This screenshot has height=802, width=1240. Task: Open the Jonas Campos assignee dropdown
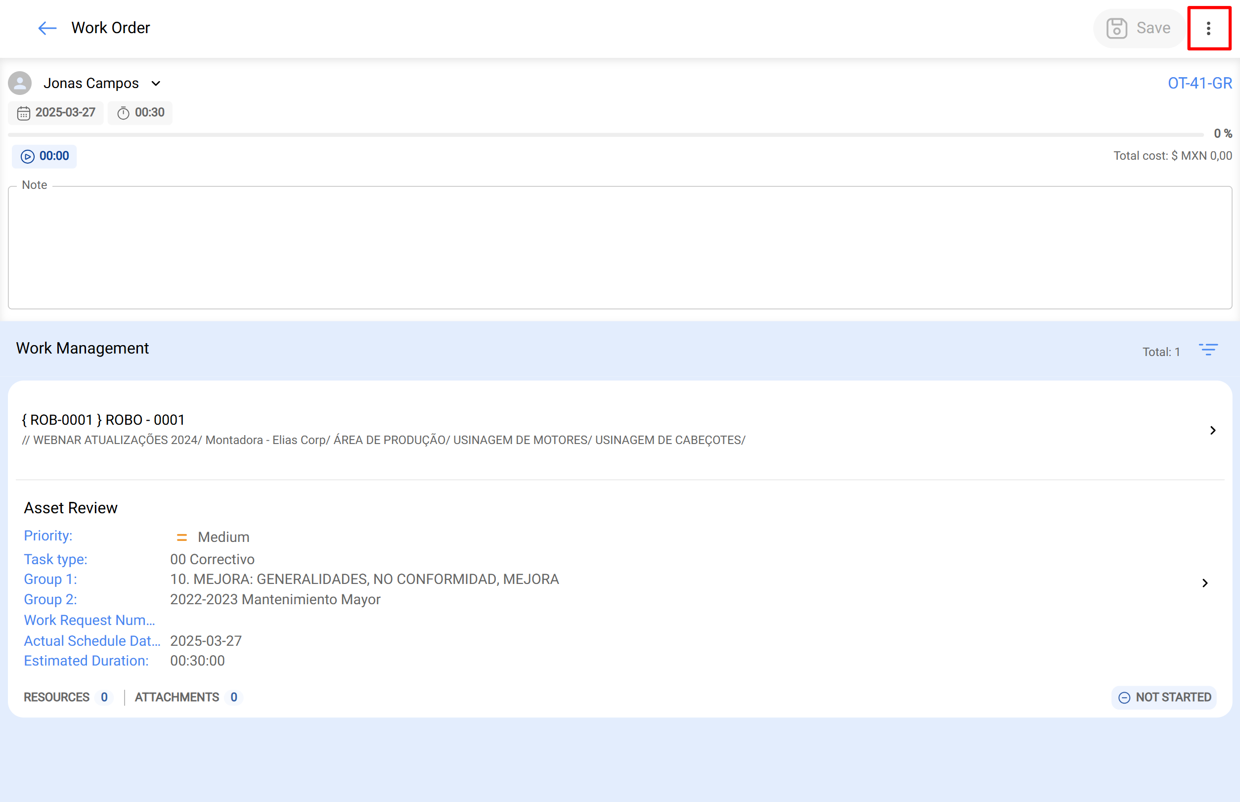point(156,83)
